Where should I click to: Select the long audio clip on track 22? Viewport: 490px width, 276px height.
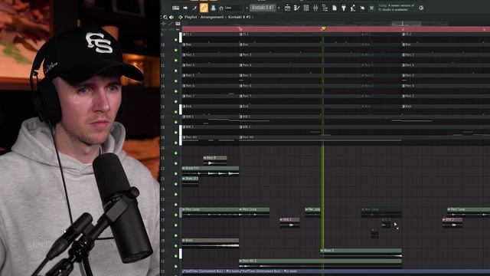pos(211,171)
